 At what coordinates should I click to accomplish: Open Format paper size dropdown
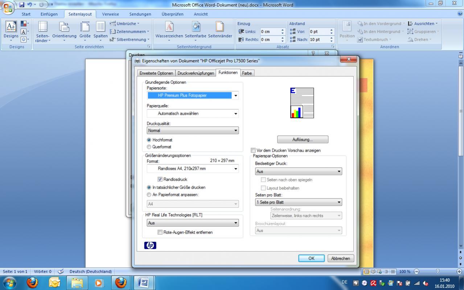193,169
